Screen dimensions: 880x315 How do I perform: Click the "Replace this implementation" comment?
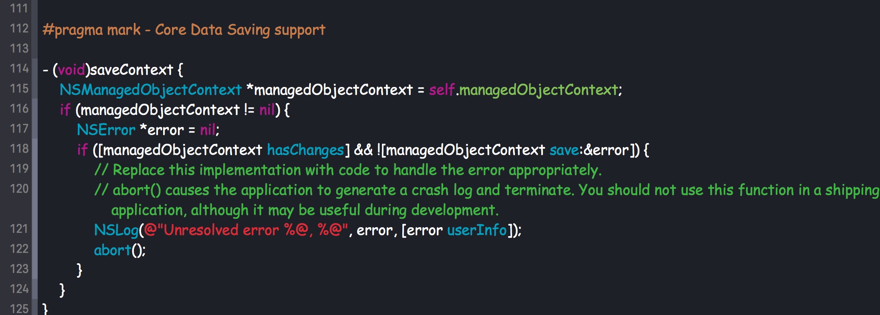[348, 170]
